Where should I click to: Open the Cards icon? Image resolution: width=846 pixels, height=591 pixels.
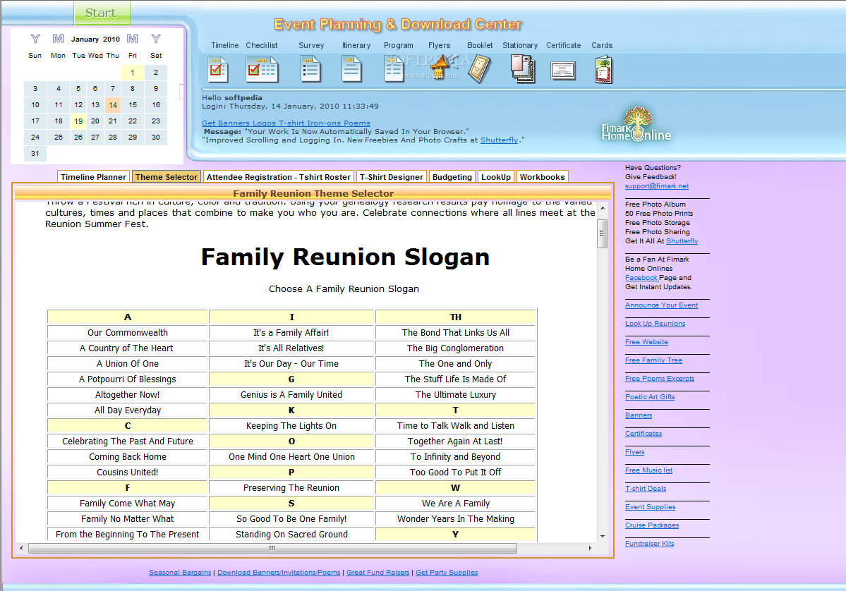(x=603, y=71)
